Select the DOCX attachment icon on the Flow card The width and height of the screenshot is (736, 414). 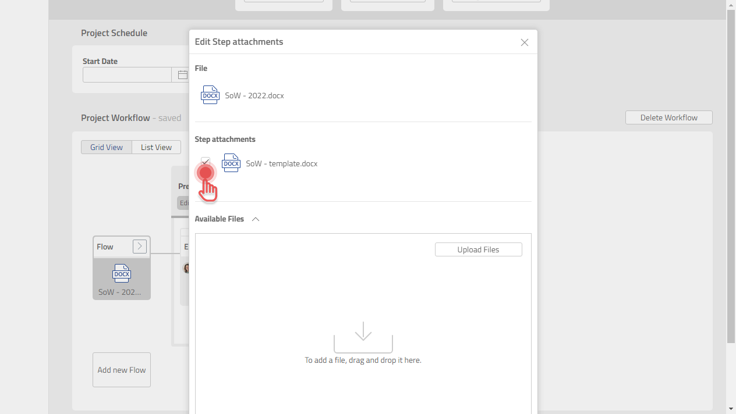(x=121, y=273)
